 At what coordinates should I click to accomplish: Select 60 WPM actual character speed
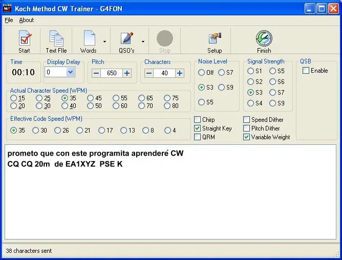pos(116,106)
